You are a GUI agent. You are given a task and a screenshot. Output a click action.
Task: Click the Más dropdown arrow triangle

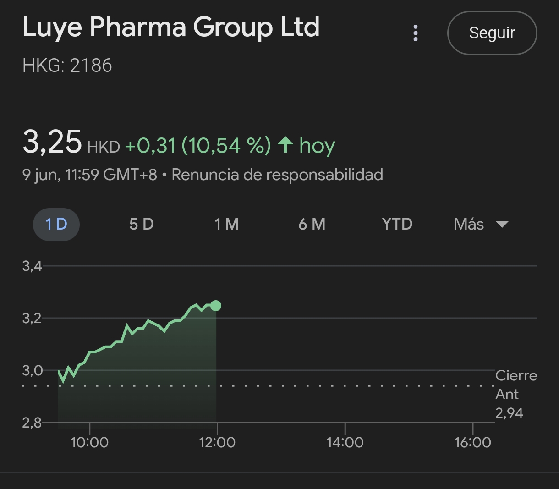pos(502,224)
